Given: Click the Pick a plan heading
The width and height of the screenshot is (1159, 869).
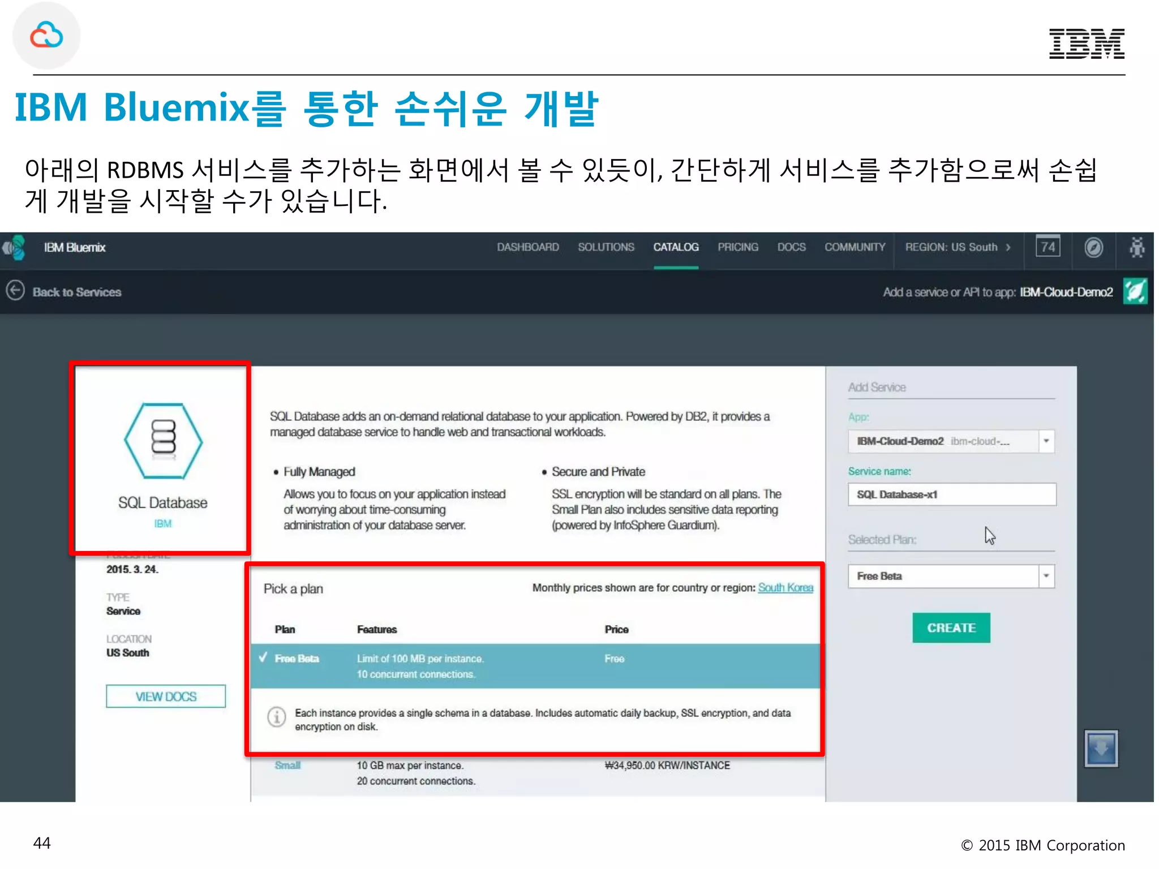Looking at the screenshot, I should click(293, 589).
